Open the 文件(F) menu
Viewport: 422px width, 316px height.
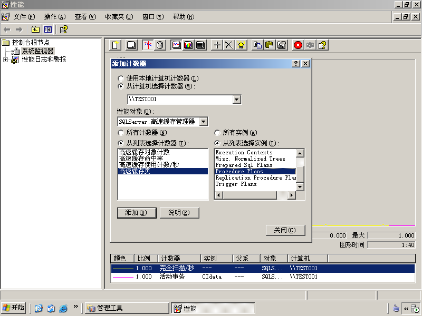point(24,17)
